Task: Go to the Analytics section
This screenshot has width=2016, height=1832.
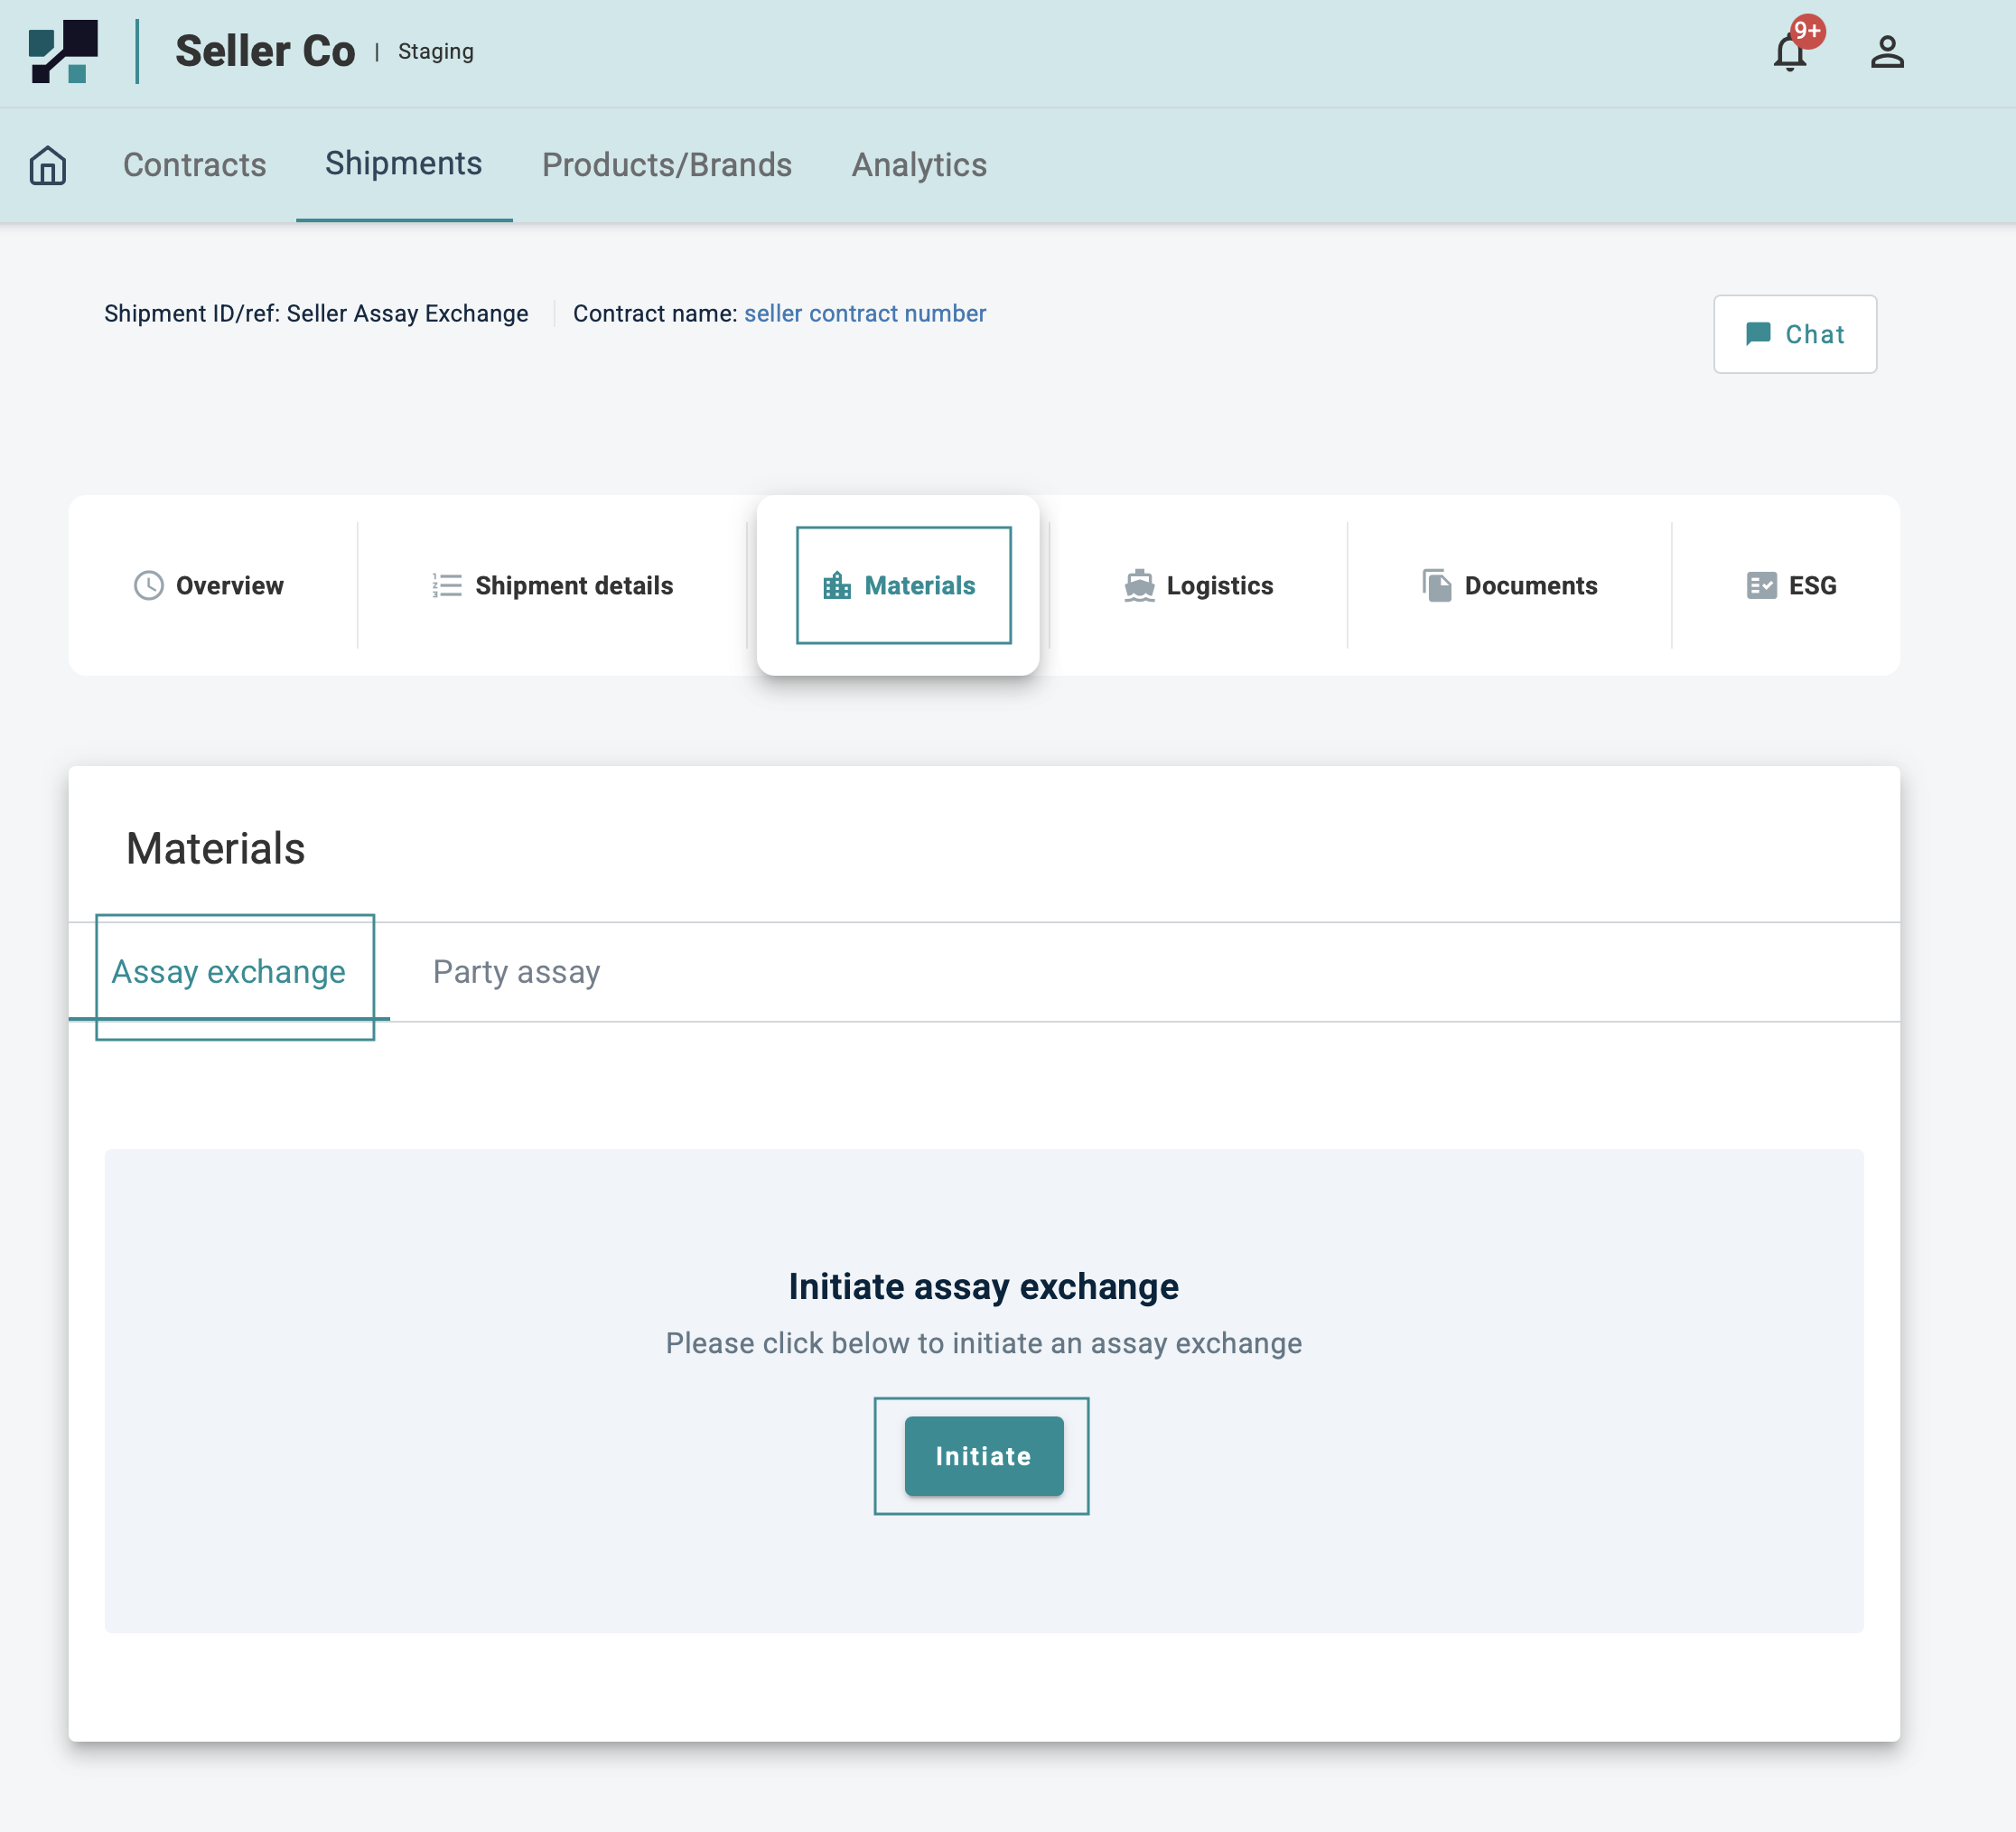Action: [918, 165]
